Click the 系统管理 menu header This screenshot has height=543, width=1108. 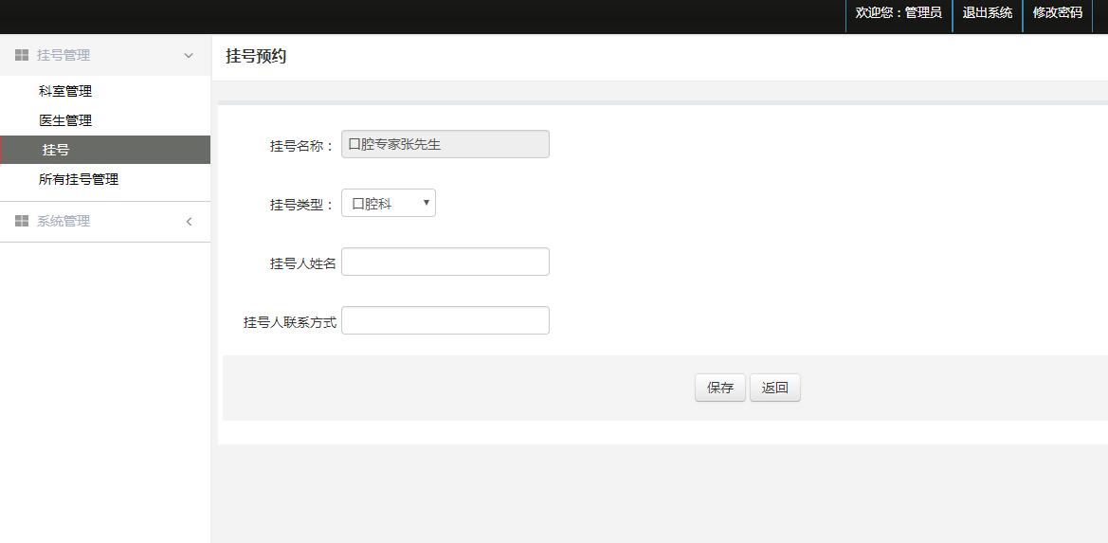tap(105, 222)
